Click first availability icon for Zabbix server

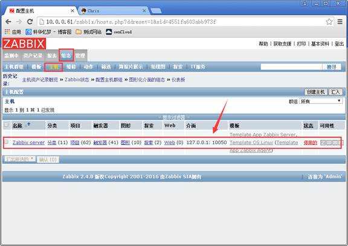point(323,143)
